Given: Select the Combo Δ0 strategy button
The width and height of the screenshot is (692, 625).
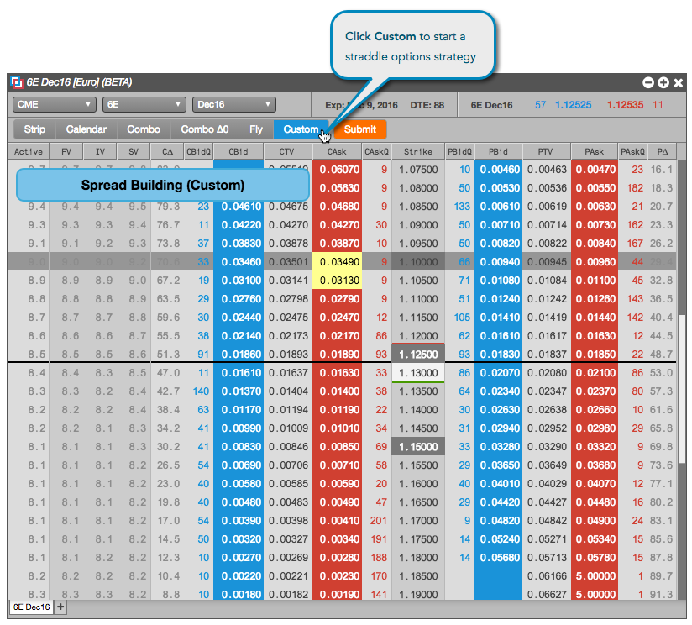Looking at the screenshot, I should [x=205, y=129].
